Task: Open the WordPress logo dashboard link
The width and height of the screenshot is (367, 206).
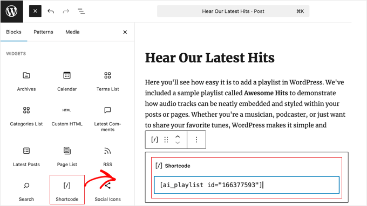Action: coord(12,11)
